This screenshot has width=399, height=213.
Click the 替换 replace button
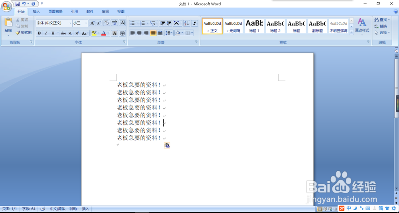pos(381,26)
